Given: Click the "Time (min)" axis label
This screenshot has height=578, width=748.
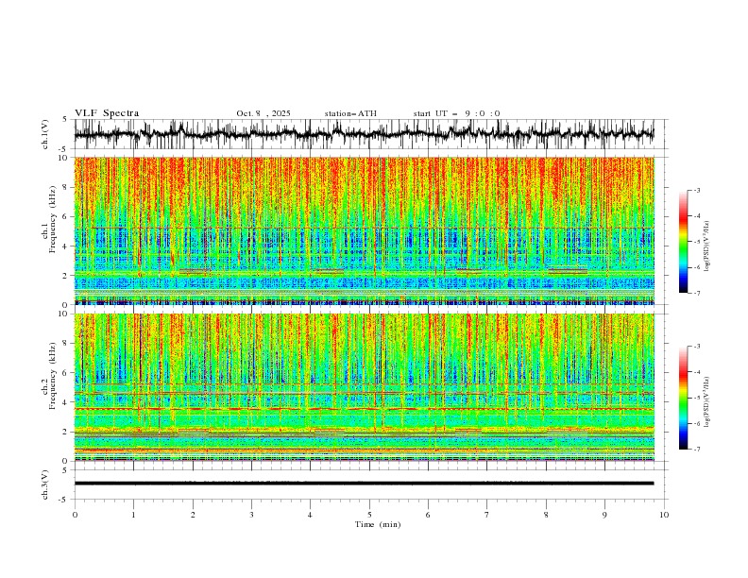Looking at the screenshot, I should [x=378, y=524].
